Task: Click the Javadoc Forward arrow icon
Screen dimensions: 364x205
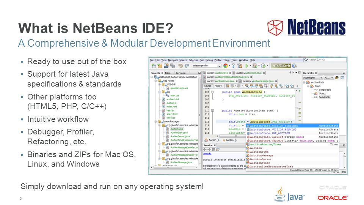Action: click(x=209, y=150)
